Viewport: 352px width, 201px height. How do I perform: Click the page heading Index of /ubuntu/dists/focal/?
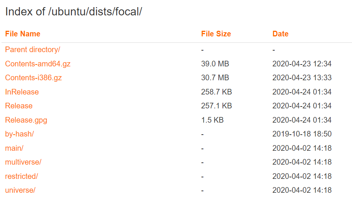pos(74,12)
